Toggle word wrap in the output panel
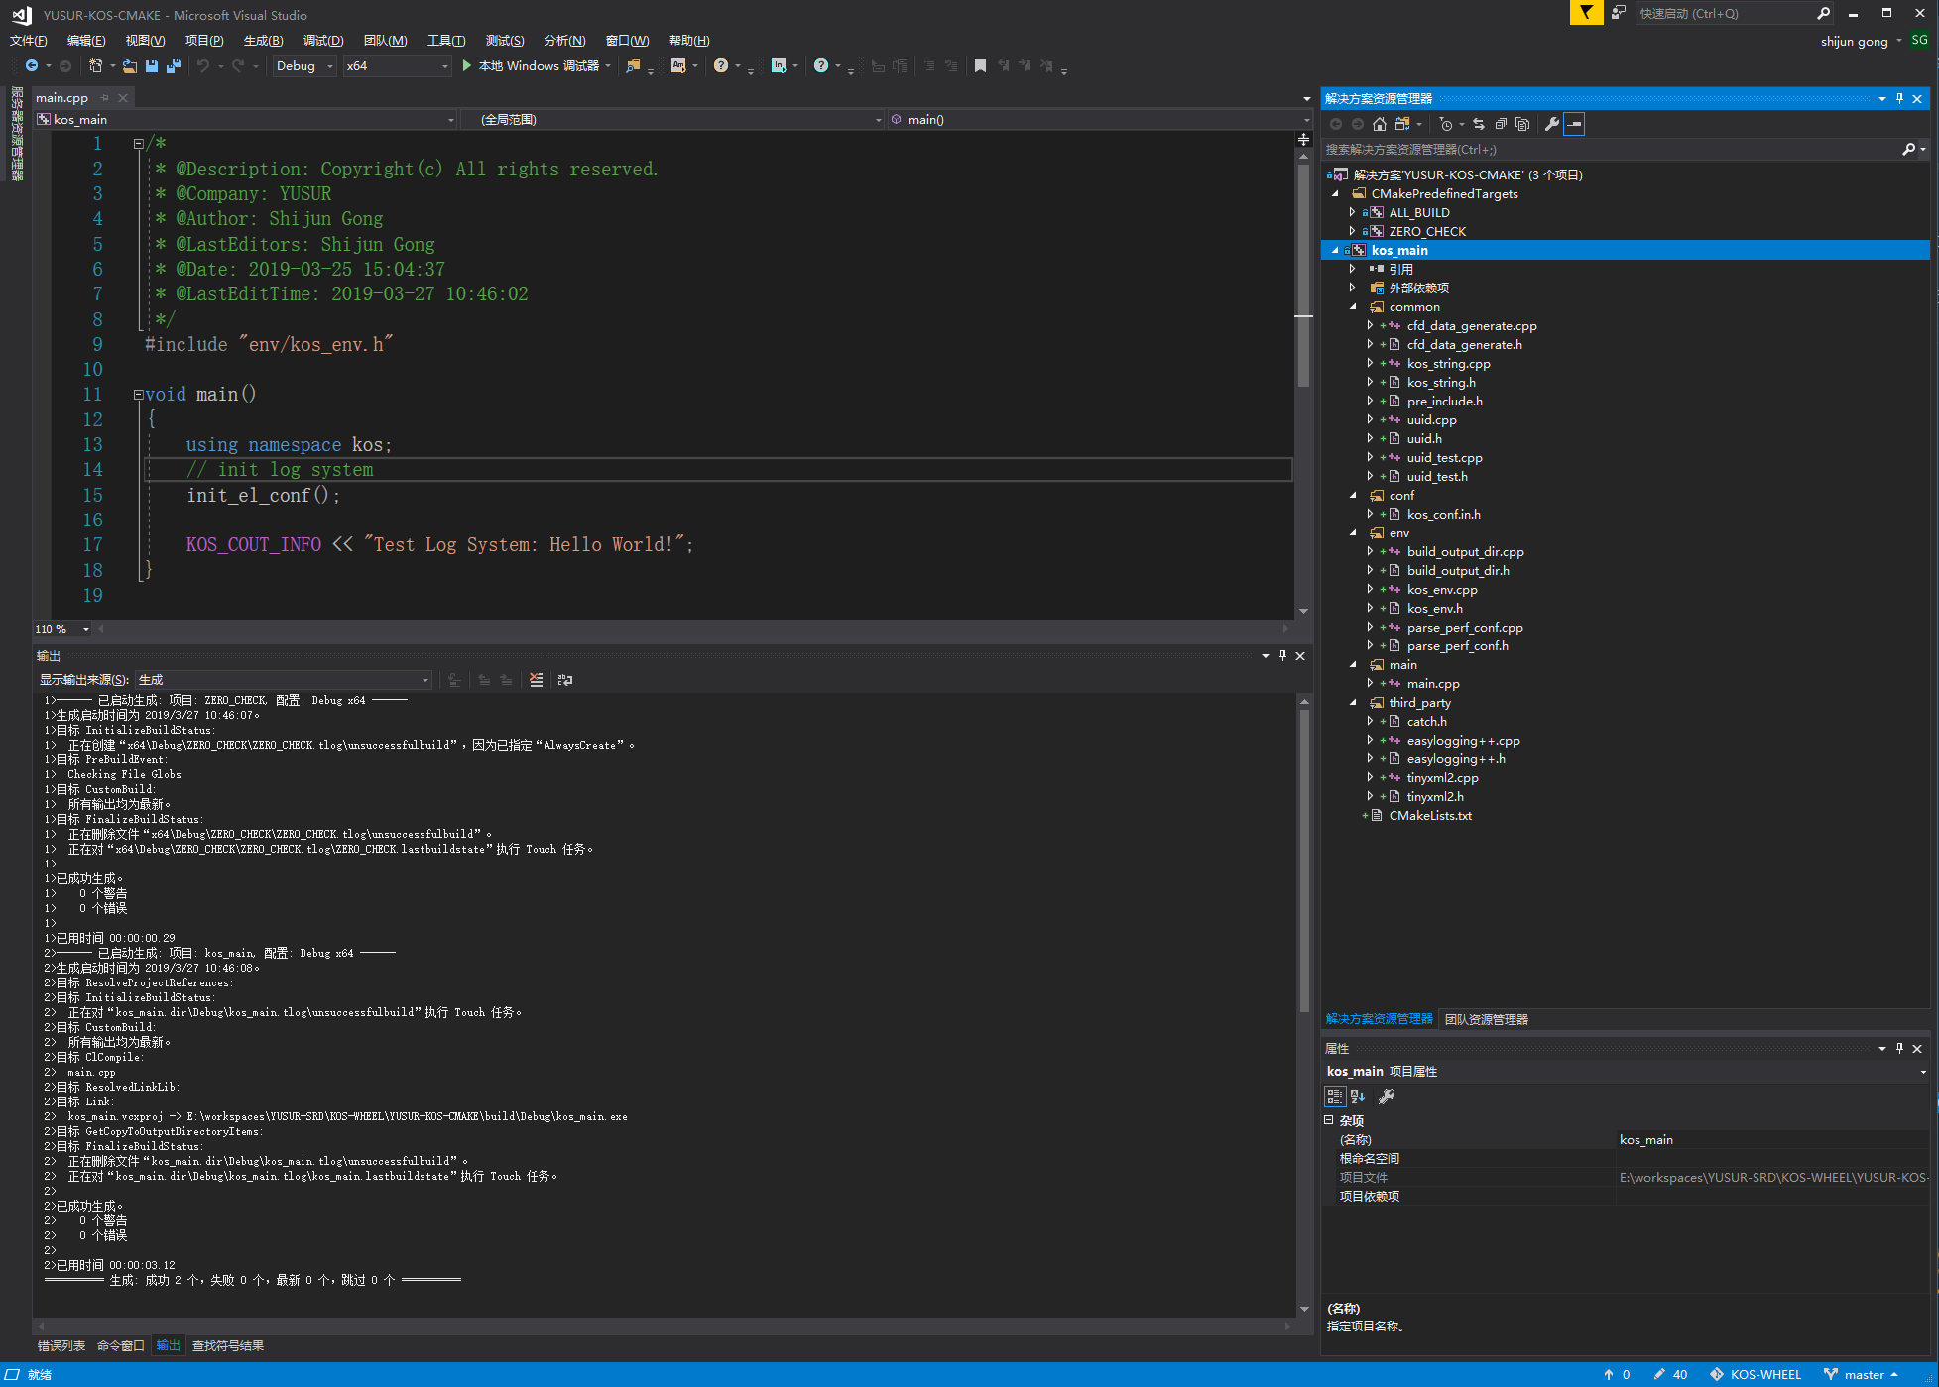The image size is (1939, 1387). tap(565, 680)
